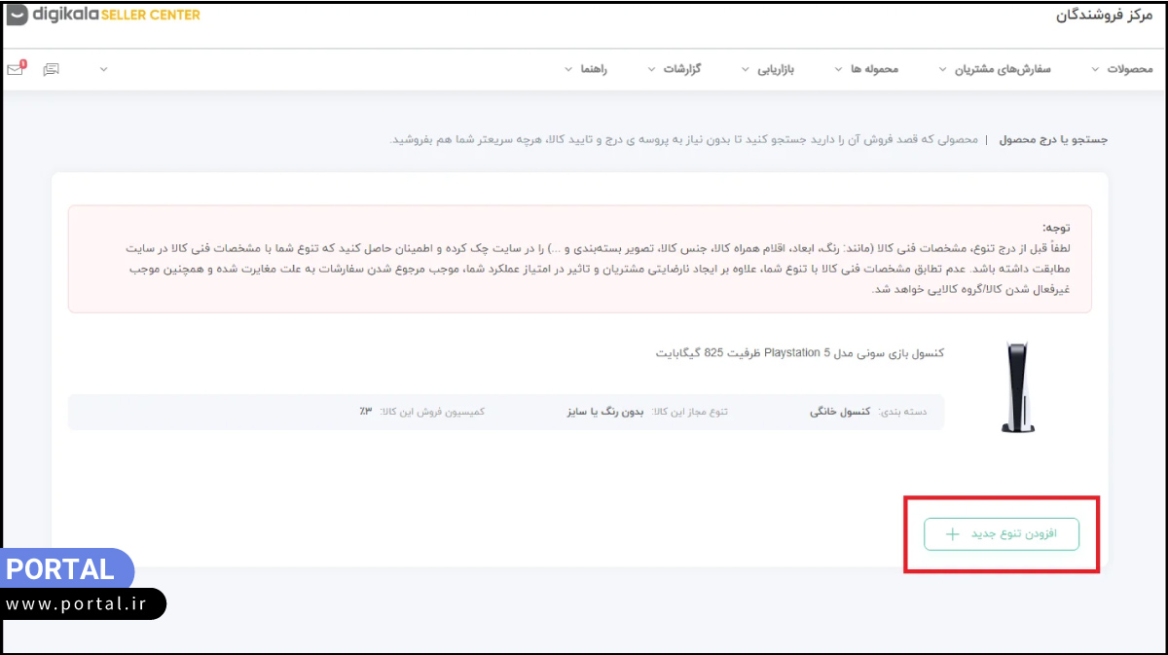Expand the راهنما dropdown arrow
Screen dimensions: 1168x655
(568, 68)
